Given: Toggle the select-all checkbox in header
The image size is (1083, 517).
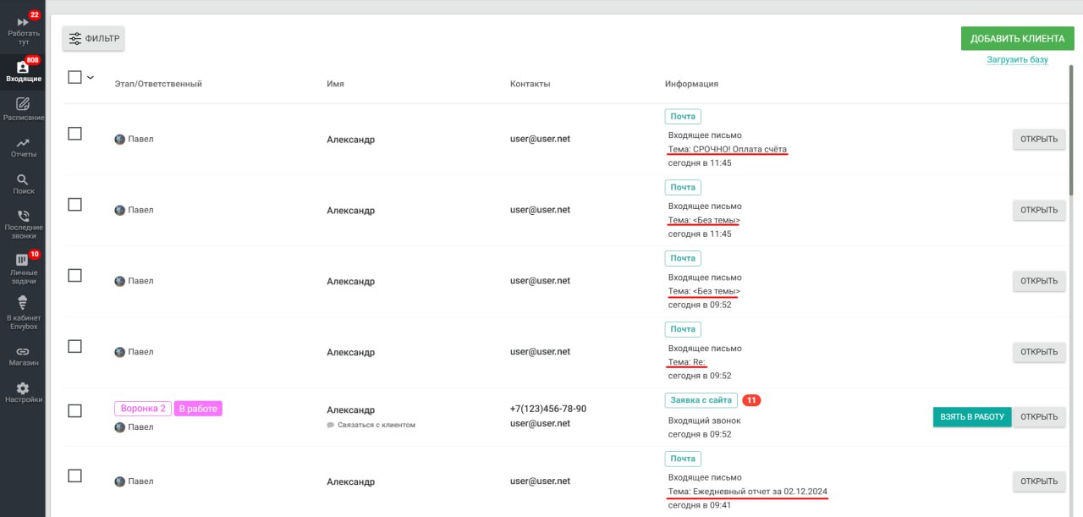Looking at the screenshot, I should (74, 77).
